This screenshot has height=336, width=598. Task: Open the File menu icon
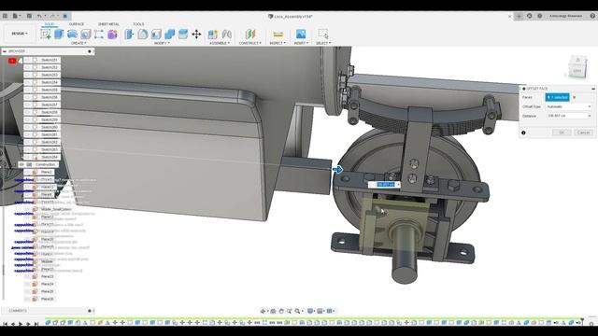[x=16, y=16]
